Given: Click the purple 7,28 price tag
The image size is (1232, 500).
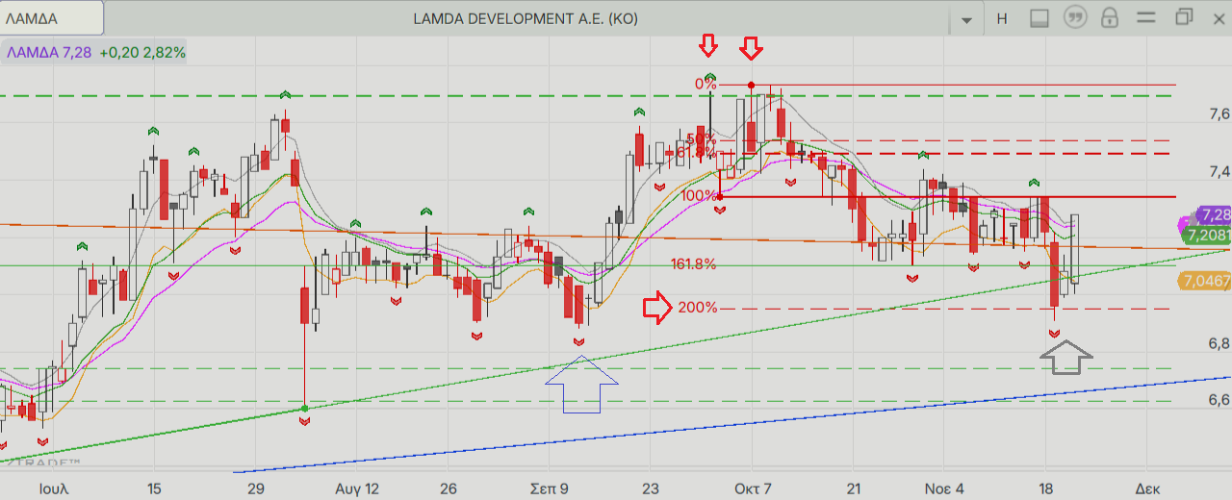Looking at the screenshot, I should (1213, 214).
